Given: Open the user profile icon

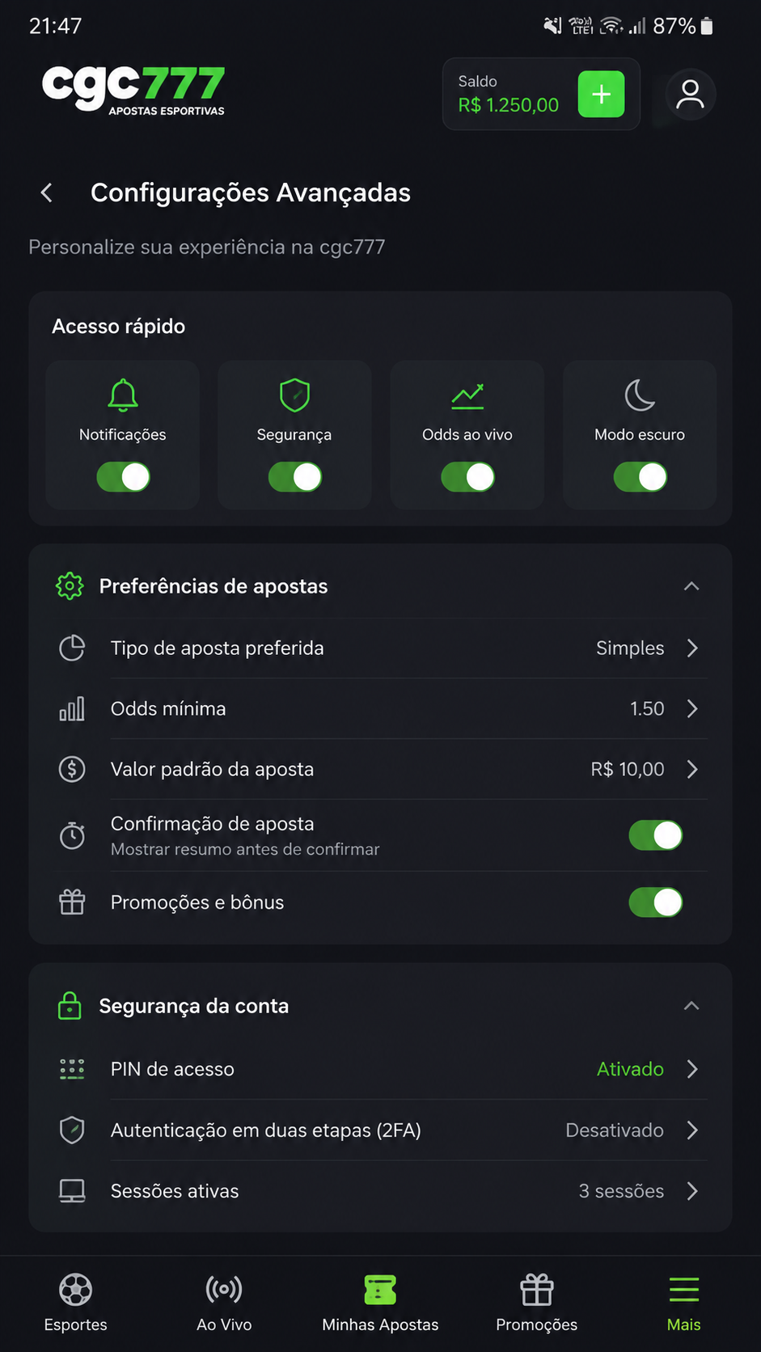Looking at the screenshot, I should coord(690,95).
